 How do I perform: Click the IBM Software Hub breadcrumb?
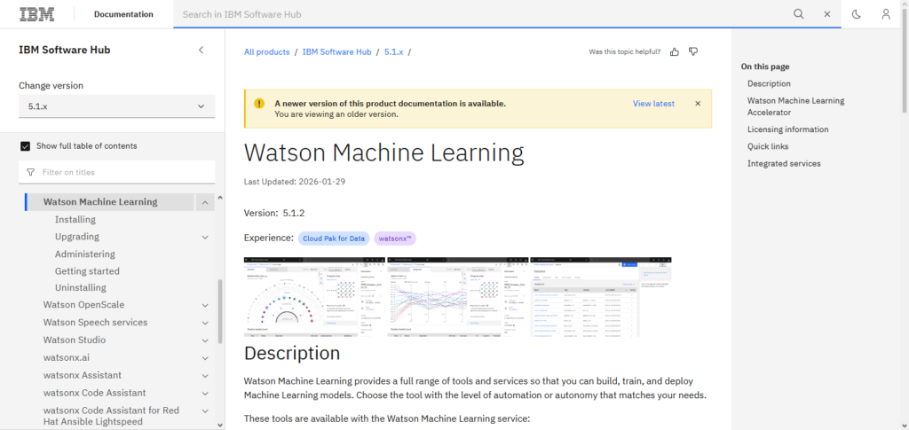336,52
